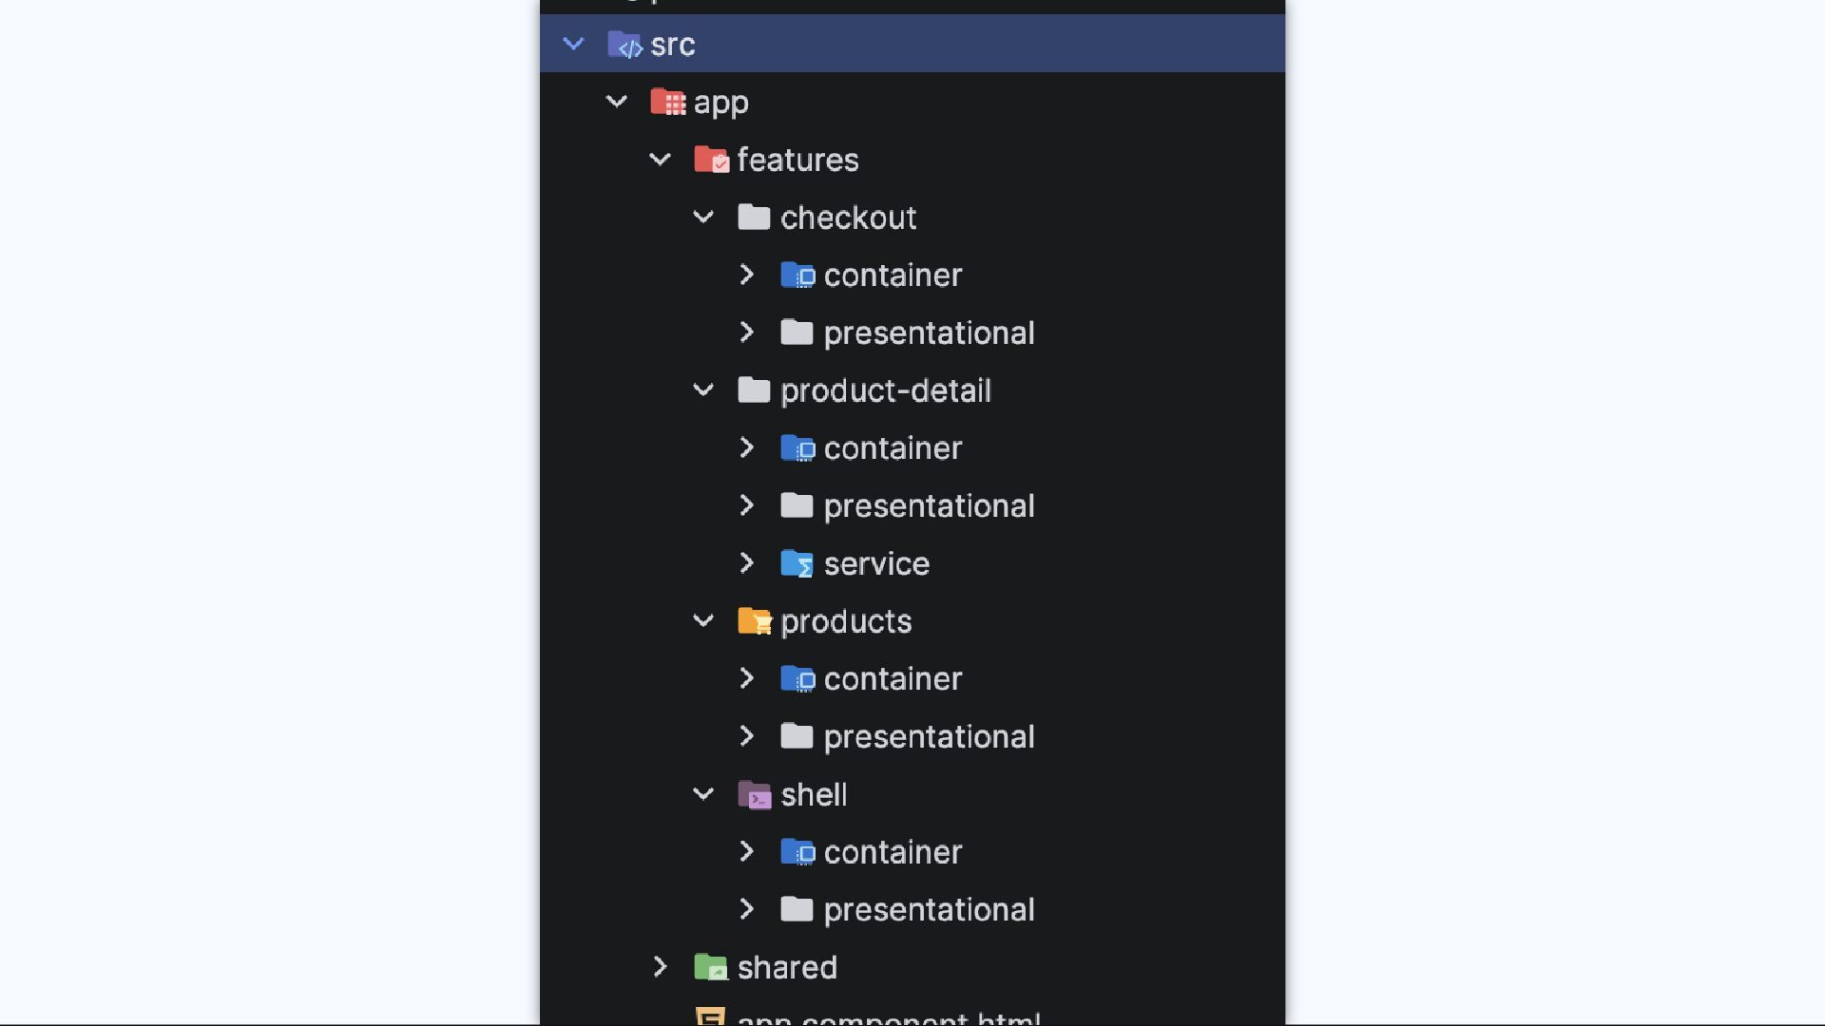Collapse the shell folder chevron

(703, 794)
